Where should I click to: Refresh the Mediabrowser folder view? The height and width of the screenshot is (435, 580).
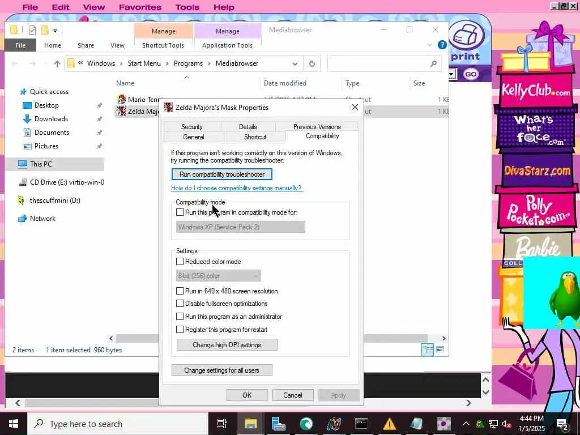point(312,63)
